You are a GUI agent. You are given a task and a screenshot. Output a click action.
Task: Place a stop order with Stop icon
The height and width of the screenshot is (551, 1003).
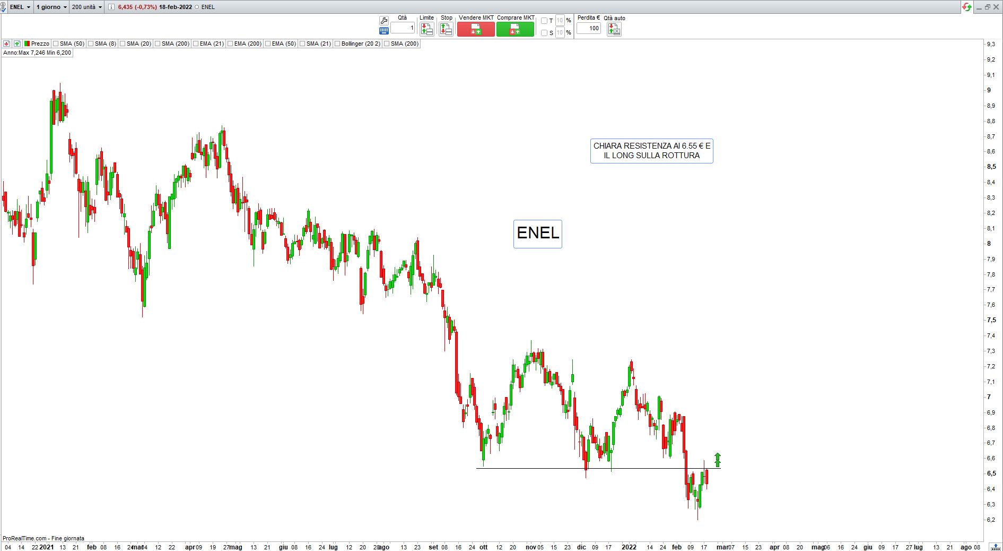point(446,29)
